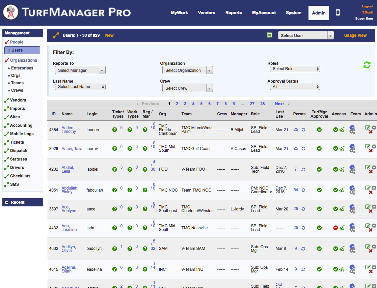Open admin gear for Aaden, Timothy
Viewport: 377px width, 288px height.
[x=374, y=127]
